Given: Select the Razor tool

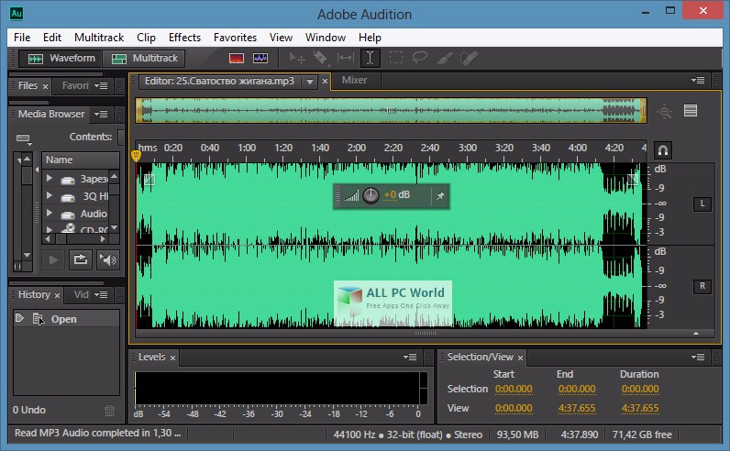Looking at the screenshot, I should [x=320, y=58].
